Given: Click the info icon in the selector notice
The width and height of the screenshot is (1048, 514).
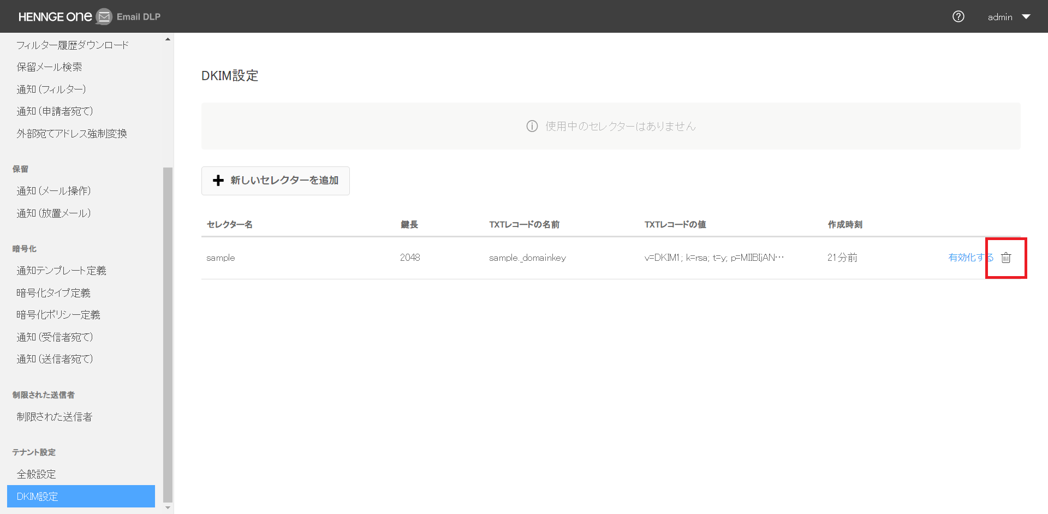Looking at the screenshot, I should point(532,126).
